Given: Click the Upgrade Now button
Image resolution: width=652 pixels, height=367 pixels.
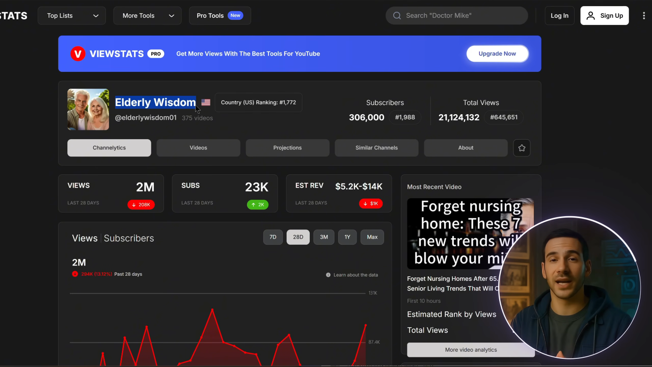Looking at the screenshot, I should pyautogui.click(x=497, y=54).
